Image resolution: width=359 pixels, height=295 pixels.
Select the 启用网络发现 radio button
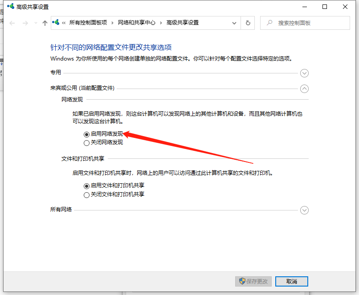tap(86, 134)
